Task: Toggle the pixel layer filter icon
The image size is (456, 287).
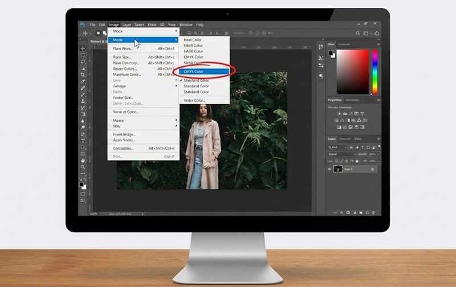Action: pyautogui.click(x=352, y=147)
